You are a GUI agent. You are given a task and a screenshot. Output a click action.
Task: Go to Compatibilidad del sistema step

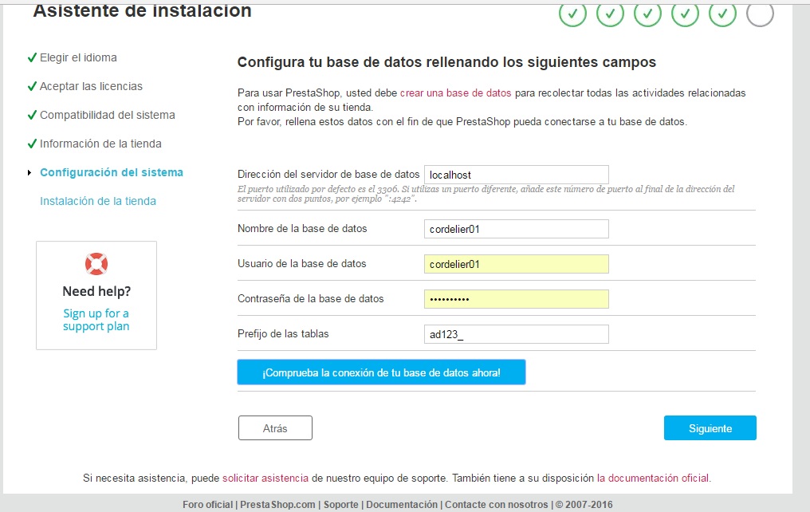point(108,115)
